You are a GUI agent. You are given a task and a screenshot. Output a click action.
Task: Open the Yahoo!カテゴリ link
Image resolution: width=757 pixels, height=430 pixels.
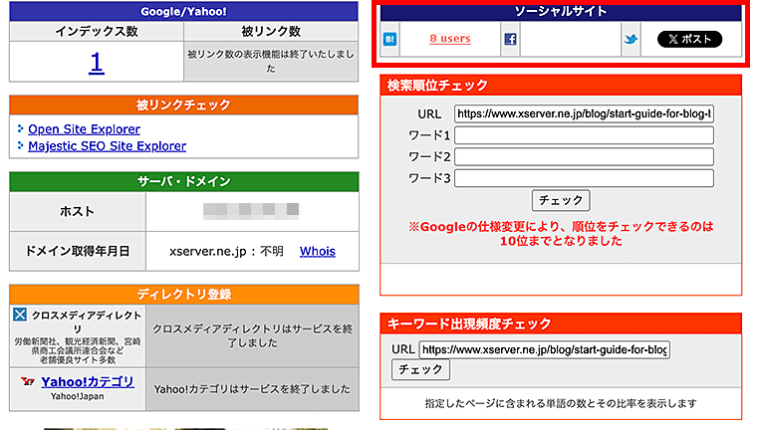[88, 382]
